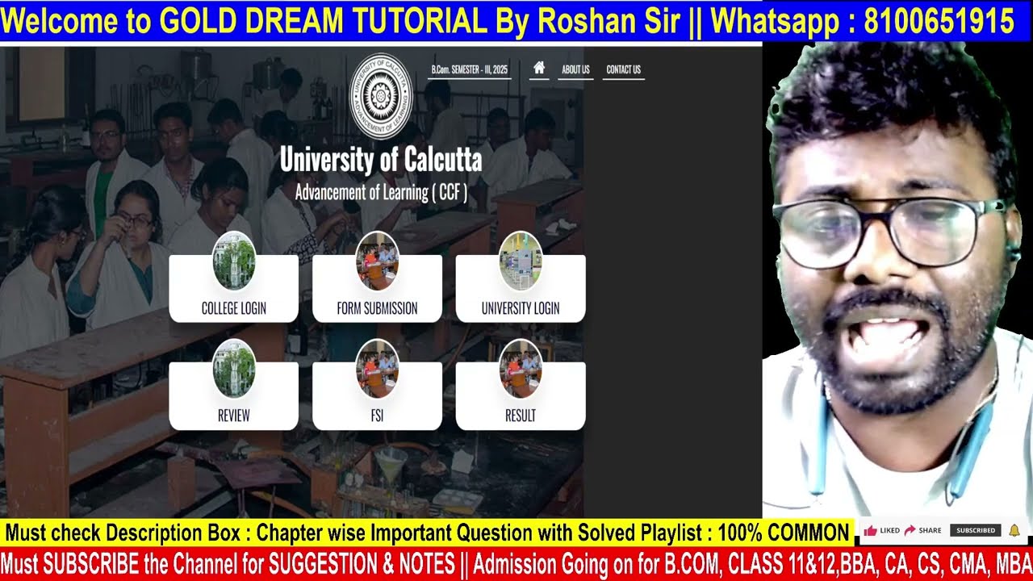Viewport: 1033px width, 581px height.
Task: Click the home icon in the top navigation
Action: coord(539,69)
